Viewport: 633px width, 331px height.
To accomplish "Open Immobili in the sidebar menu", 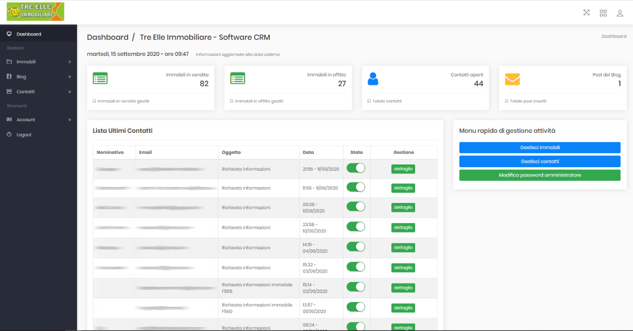I will [39, 62].
